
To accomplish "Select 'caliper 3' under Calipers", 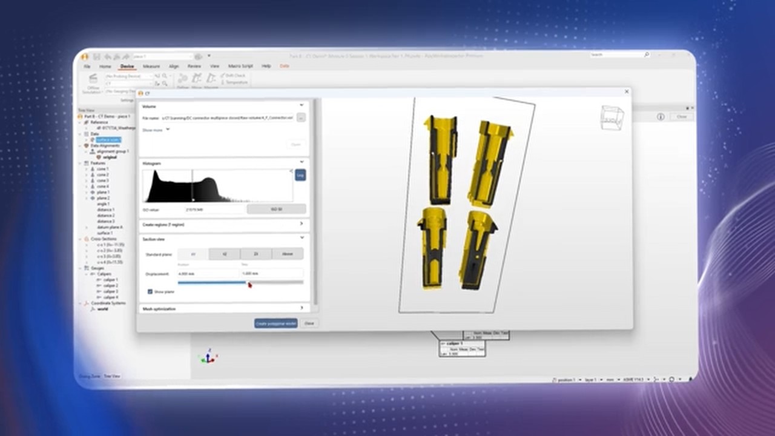I will (110, 291).
